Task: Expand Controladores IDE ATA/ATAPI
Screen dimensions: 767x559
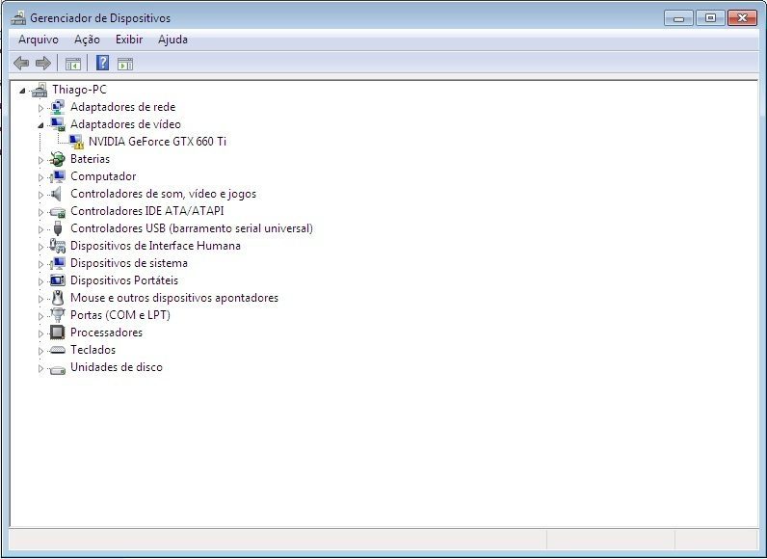Action: point(40,212)
